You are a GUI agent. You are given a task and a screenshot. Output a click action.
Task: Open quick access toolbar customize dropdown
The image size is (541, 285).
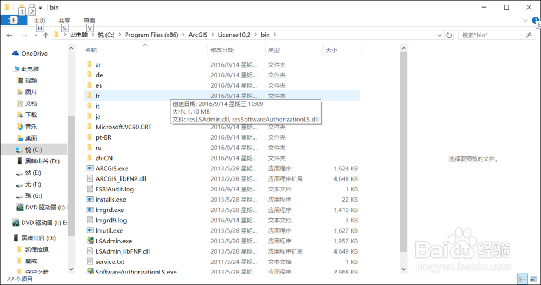[x=41, y=8]
